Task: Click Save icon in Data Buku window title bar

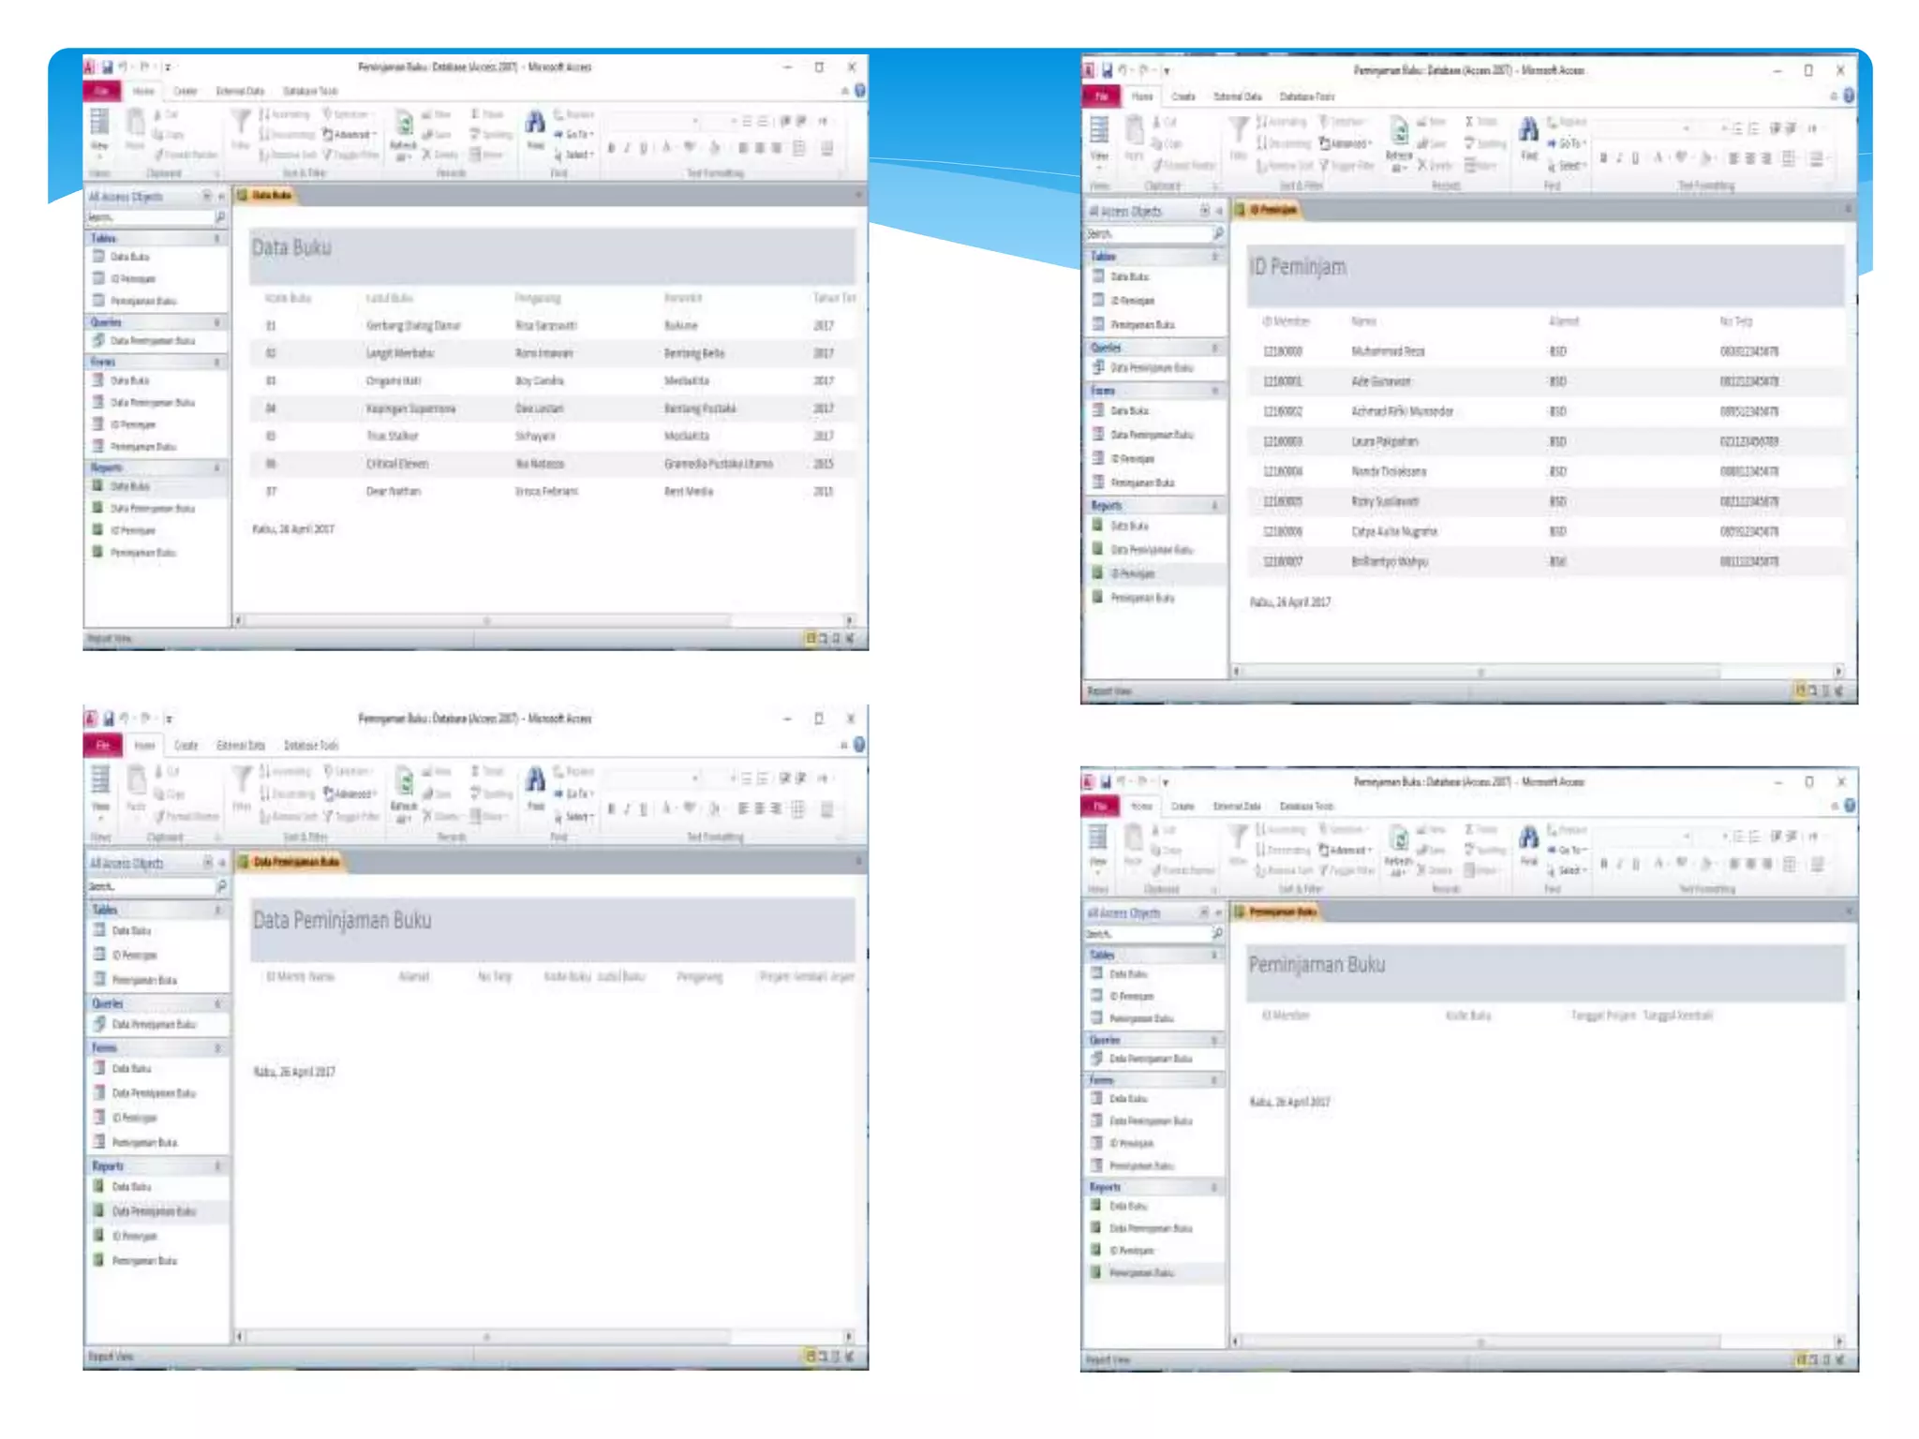Action: (108, 67)
